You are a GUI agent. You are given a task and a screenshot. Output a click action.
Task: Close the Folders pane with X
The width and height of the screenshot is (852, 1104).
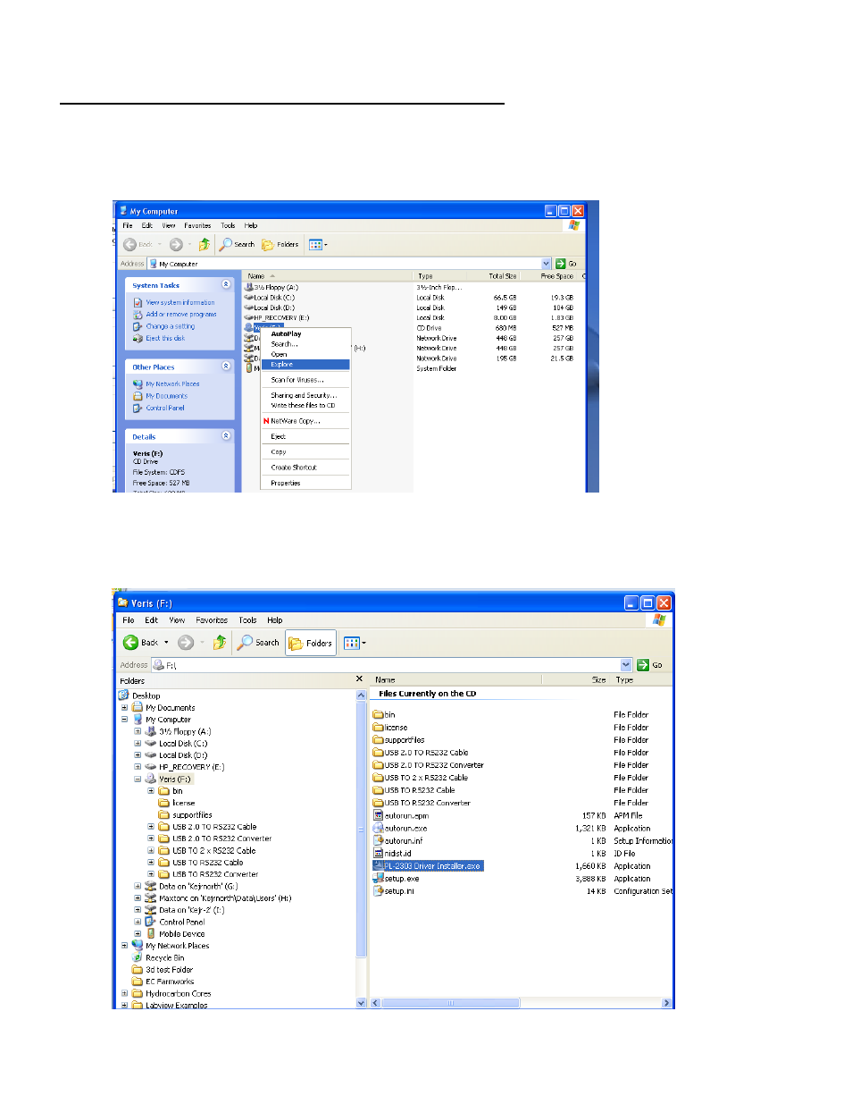pos(360,679)
